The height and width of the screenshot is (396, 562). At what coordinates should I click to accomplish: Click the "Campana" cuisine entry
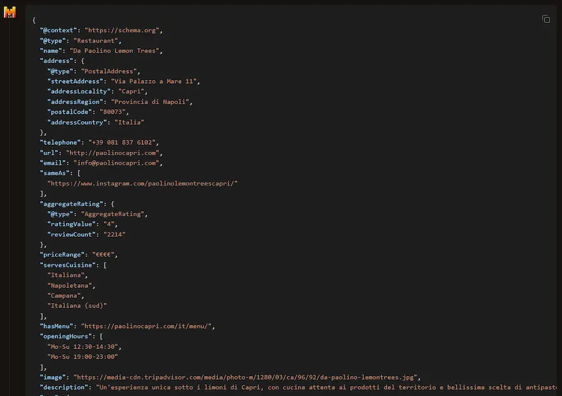click(x=64, y=295)
